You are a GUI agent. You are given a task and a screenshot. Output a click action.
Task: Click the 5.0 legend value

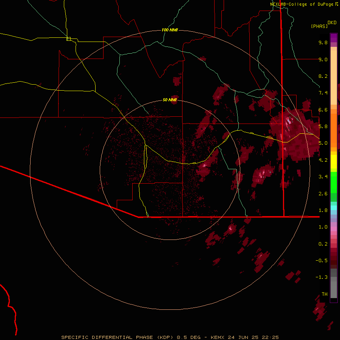pos(323,143)
